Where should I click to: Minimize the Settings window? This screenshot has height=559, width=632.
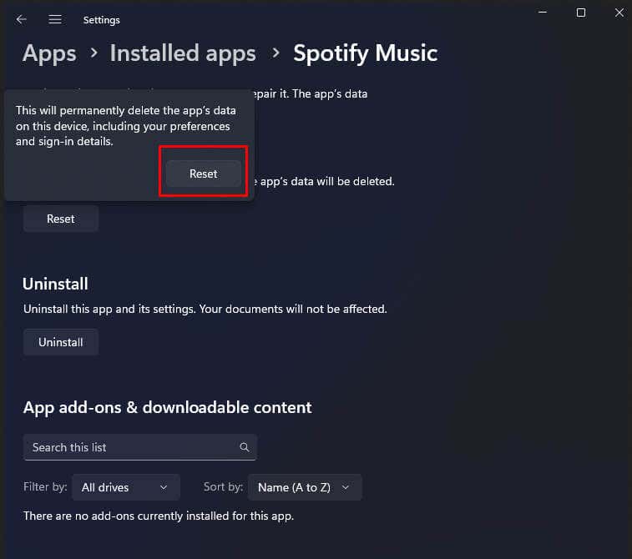tap(544, 13)
